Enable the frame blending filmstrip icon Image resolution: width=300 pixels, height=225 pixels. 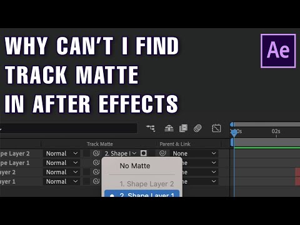tap(183, 128)
